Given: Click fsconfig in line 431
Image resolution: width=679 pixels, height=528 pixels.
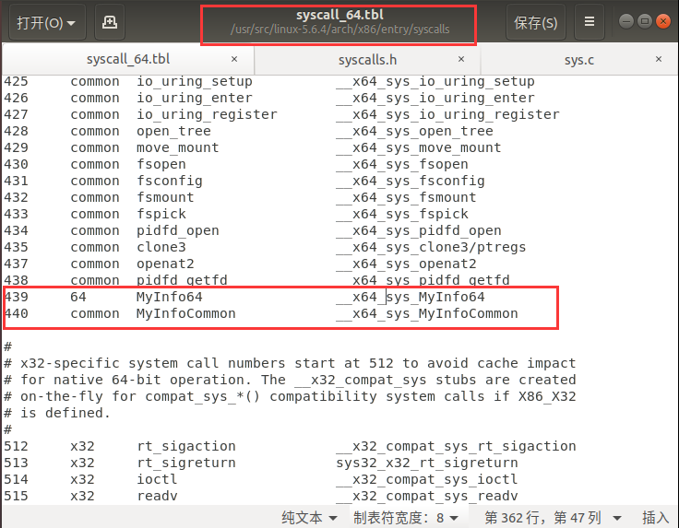Looking at the screenshot, I should [170, 181].
